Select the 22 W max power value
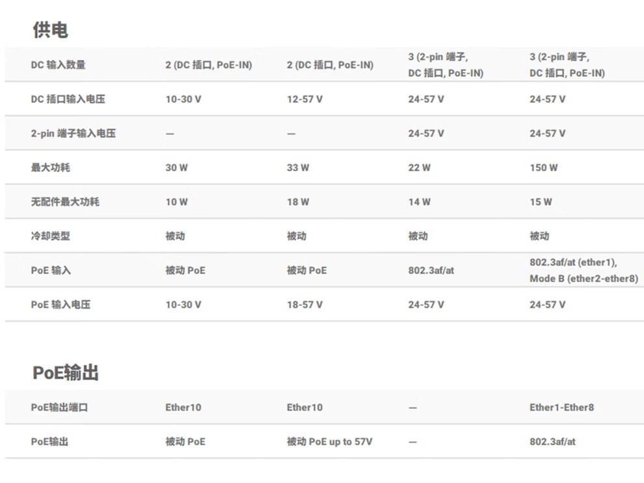Image resolution: width=644 pixels, height=483 pixels. click(x=419, y=168)
